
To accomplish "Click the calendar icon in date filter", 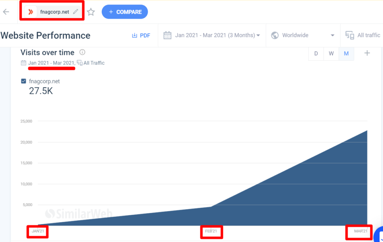I will [168, 35].
